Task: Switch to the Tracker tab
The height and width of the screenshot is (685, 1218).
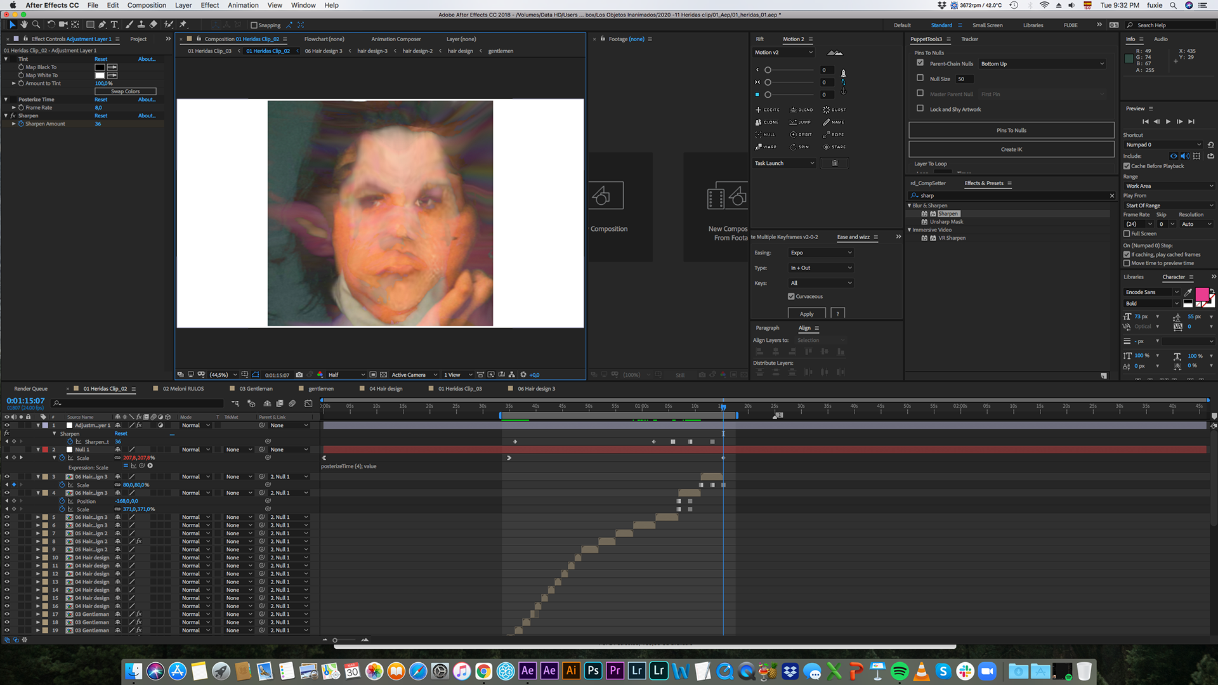Action: coord(969,39)
